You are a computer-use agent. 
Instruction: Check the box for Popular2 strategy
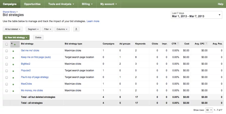click(x=7, y=71)
